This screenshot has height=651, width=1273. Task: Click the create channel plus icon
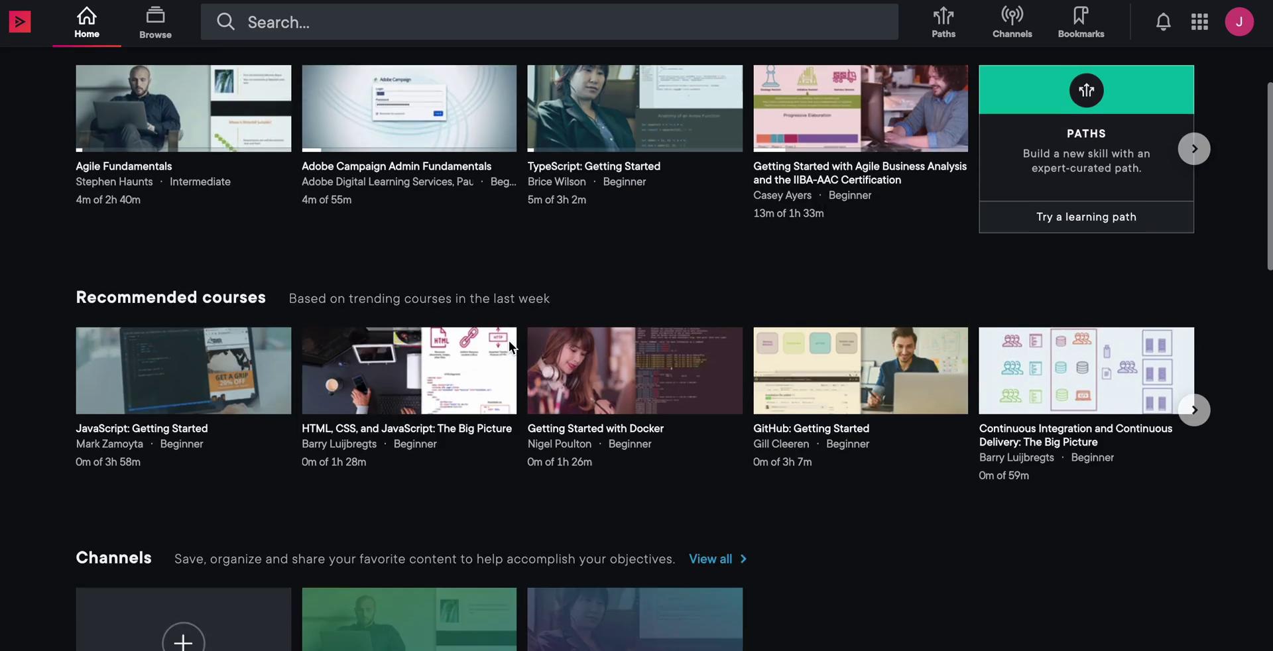pos(183,642)
